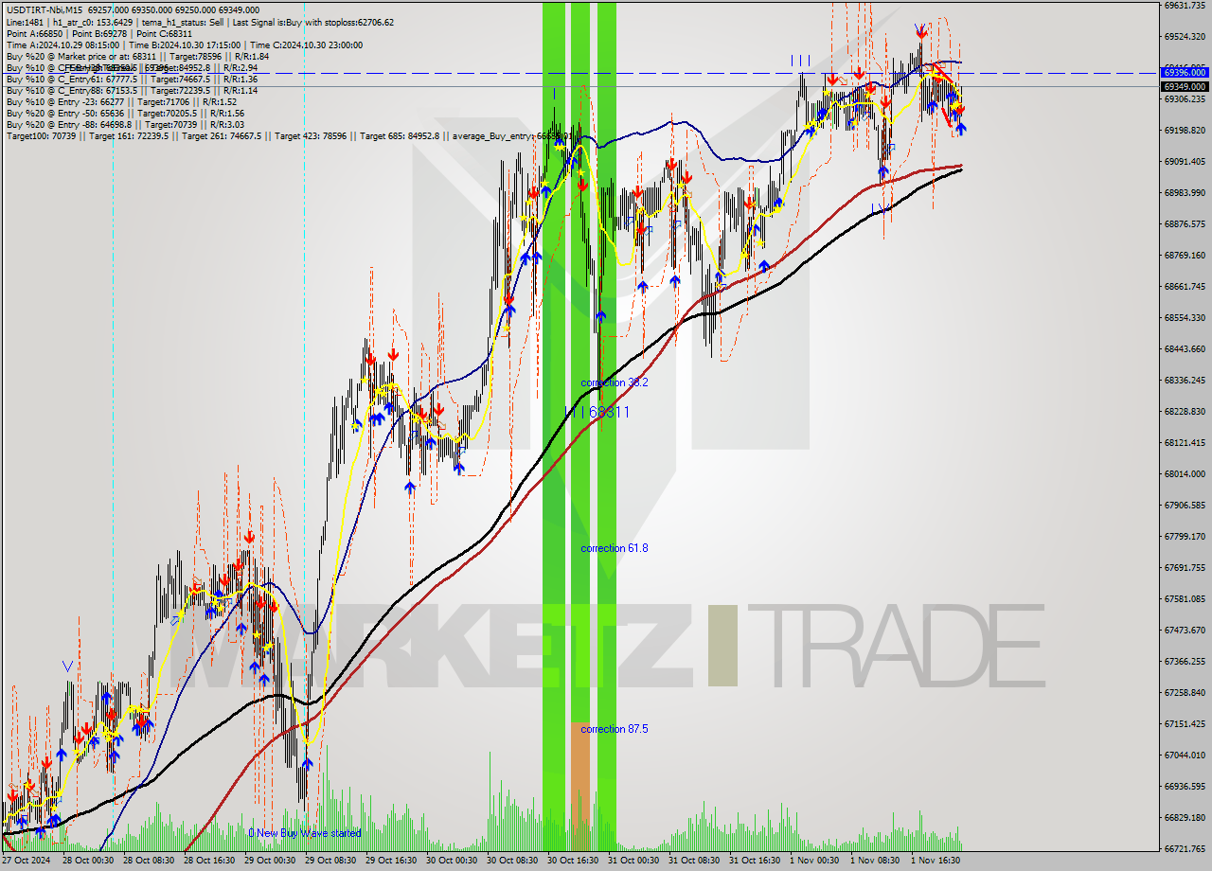The width and height of the screenshot is (1212, 871).
Task: Click the '1 Nov 00:30' time axis label
Action: [x=815, y=861]
